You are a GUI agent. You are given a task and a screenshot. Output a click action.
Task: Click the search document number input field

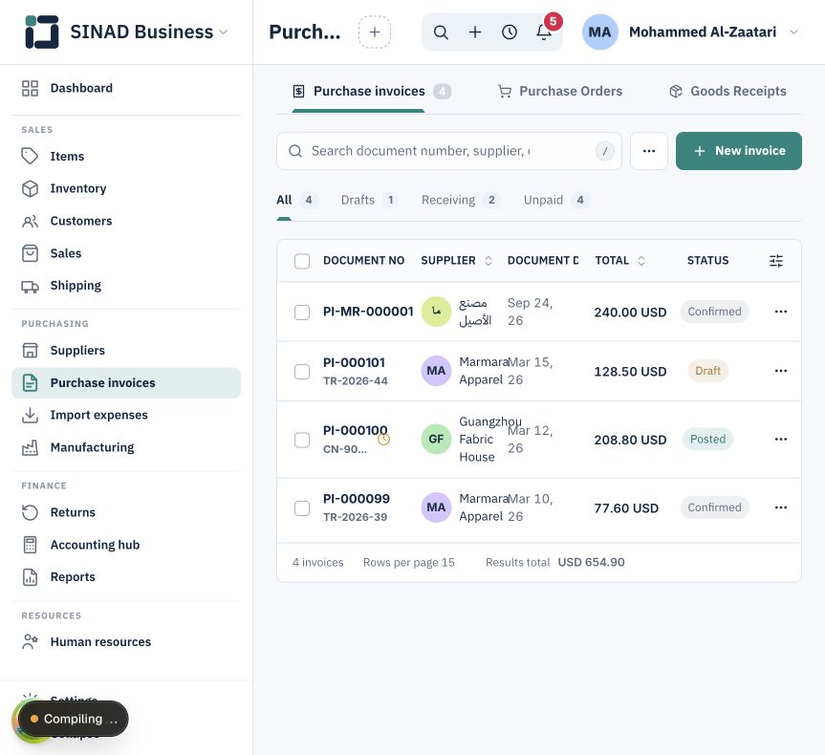click(449, 151)
